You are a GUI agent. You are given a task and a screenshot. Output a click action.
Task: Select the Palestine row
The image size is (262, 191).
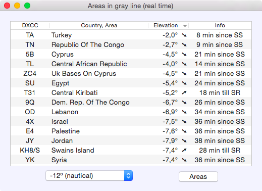click(131, 131)
